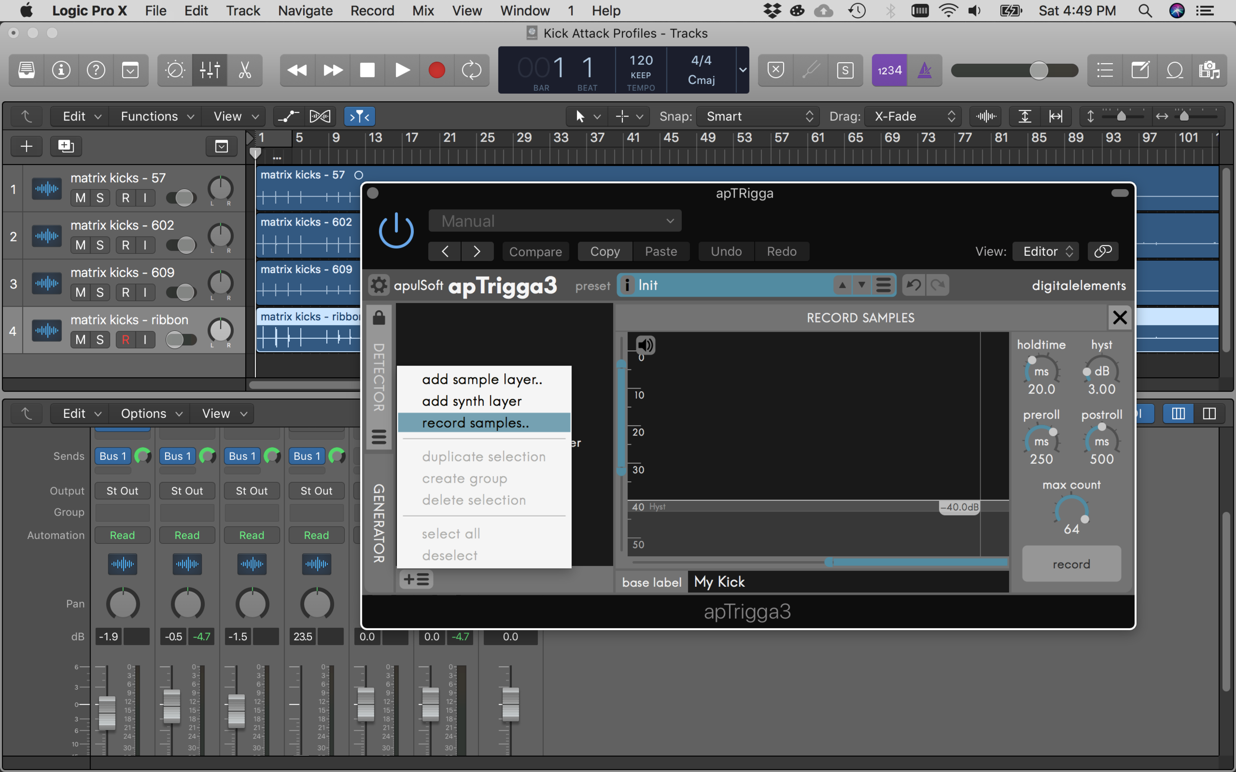Viewport: 1236px width, 772px height.
Task: Open the Navigate menu in menu bar
Action: click(305, 11)
